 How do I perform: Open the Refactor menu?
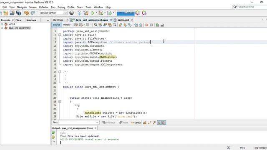[x=44, y=7]
